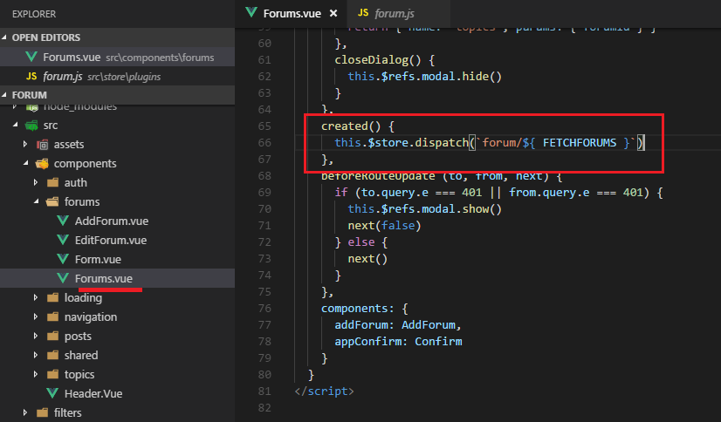Click closeDialog() on line 61
The image size is (721, 422).
click(378, 60)
